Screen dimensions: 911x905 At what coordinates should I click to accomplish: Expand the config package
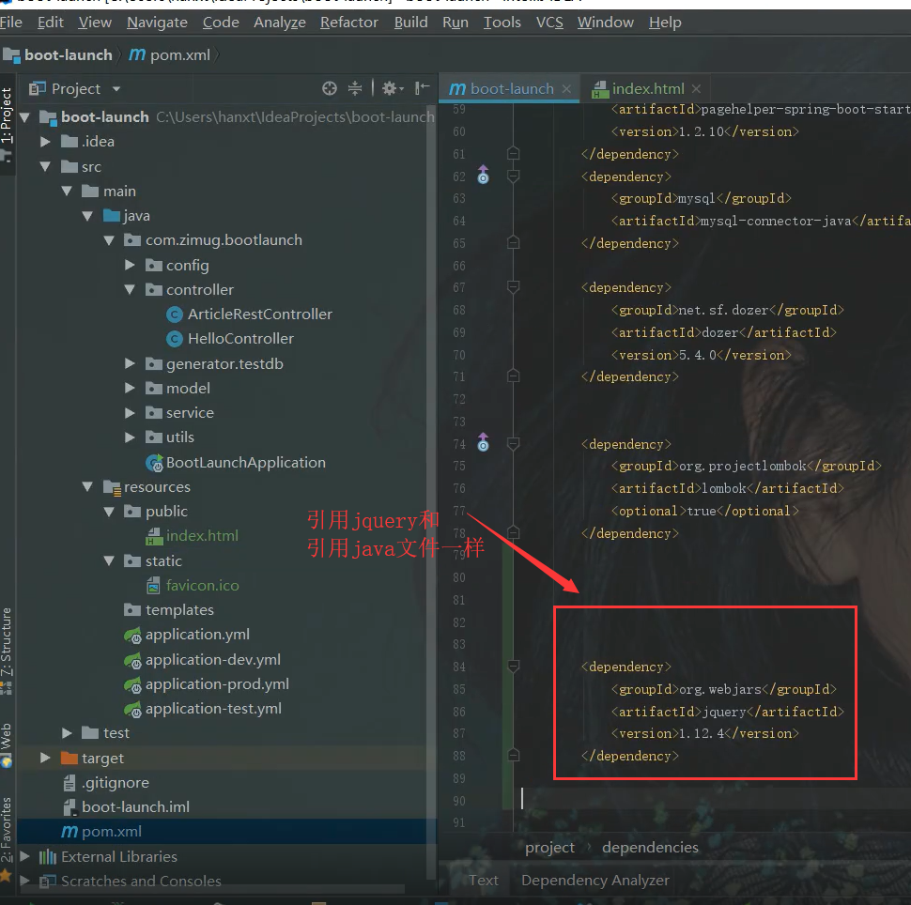(x=131, y=265)
